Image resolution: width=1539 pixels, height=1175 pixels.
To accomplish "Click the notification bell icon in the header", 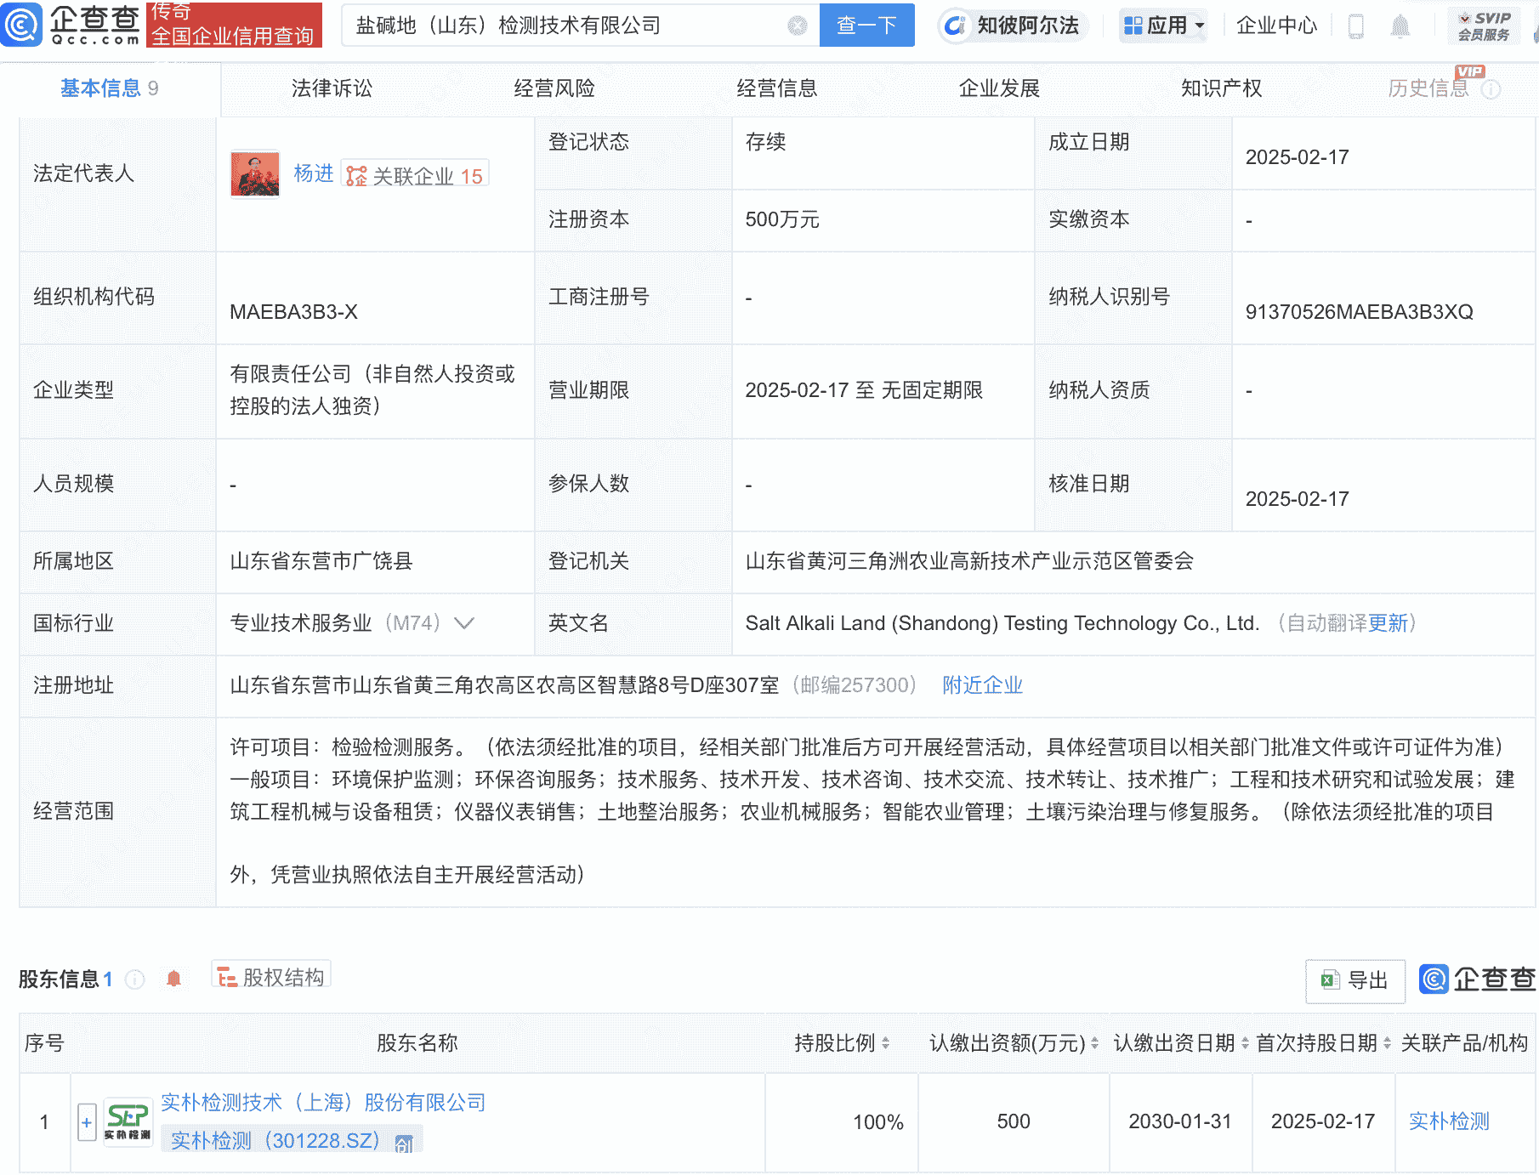I will (1401, 26).
